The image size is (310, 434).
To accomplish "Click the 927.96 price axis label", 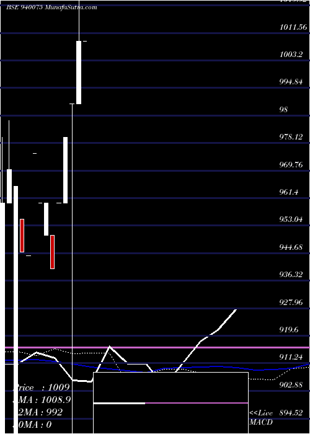I will point(291,302).
